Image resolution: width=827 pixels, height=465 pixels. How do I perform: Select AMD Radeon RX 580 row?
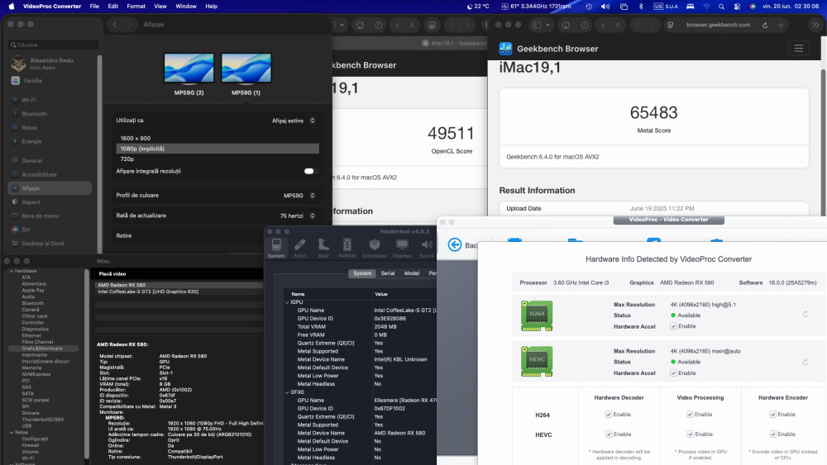179,285
